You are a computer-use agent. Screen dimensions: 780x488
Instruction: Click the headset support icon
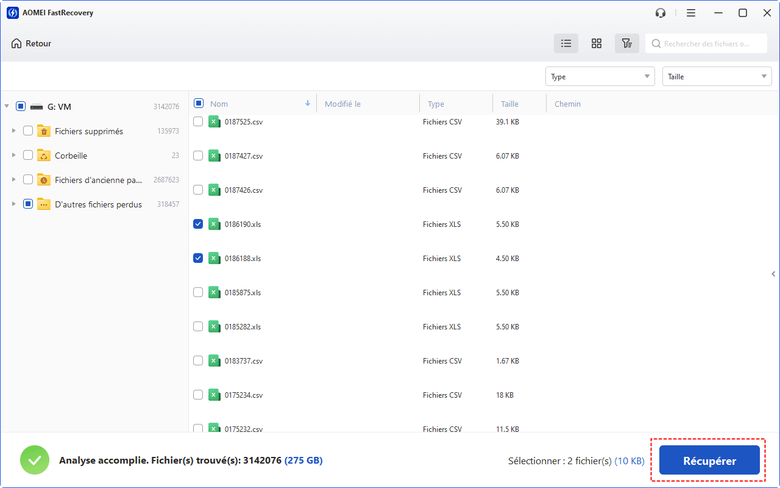point(661,13)
